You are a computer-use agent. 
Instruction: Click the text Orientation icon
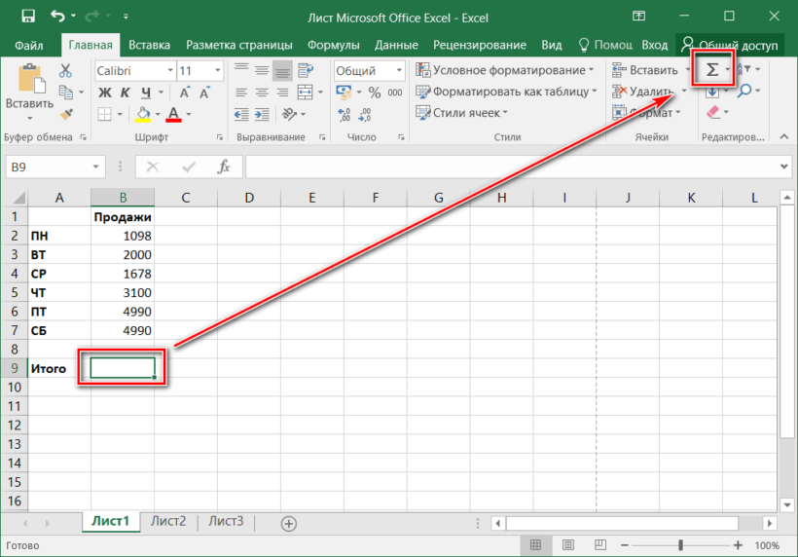click(x=290, y=114)
